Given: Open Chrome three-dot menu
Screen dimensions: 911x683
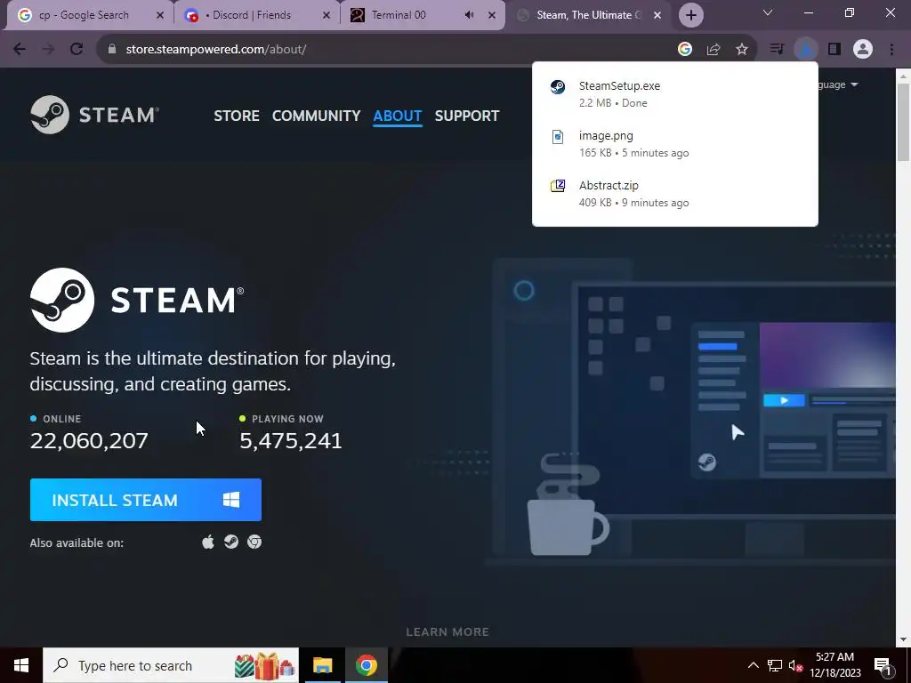Looking at the screenshot, I should pyautogui.click(x=891, y=50).
